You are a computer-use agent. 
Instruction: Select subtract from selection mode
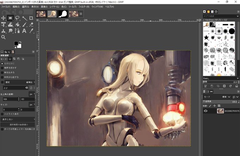pos(19,59)
